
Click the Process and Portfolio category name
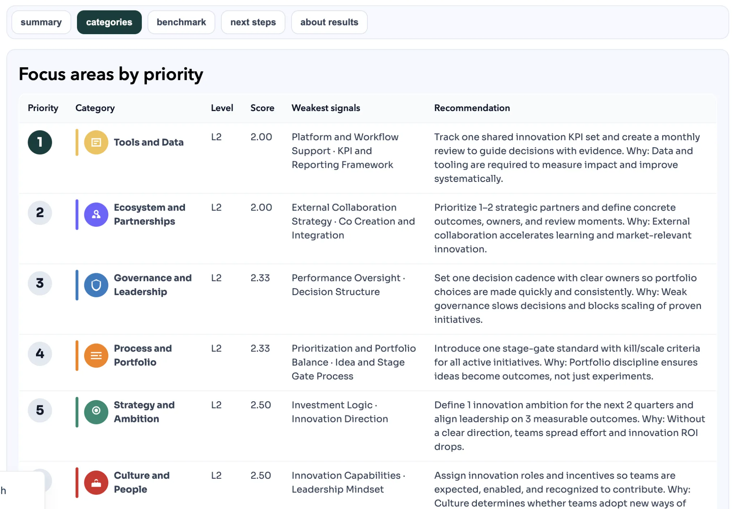(x=143, y=355)
